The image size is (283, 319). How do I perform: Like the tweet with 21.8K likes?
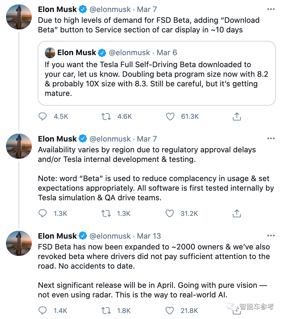[x=170, y=311]
